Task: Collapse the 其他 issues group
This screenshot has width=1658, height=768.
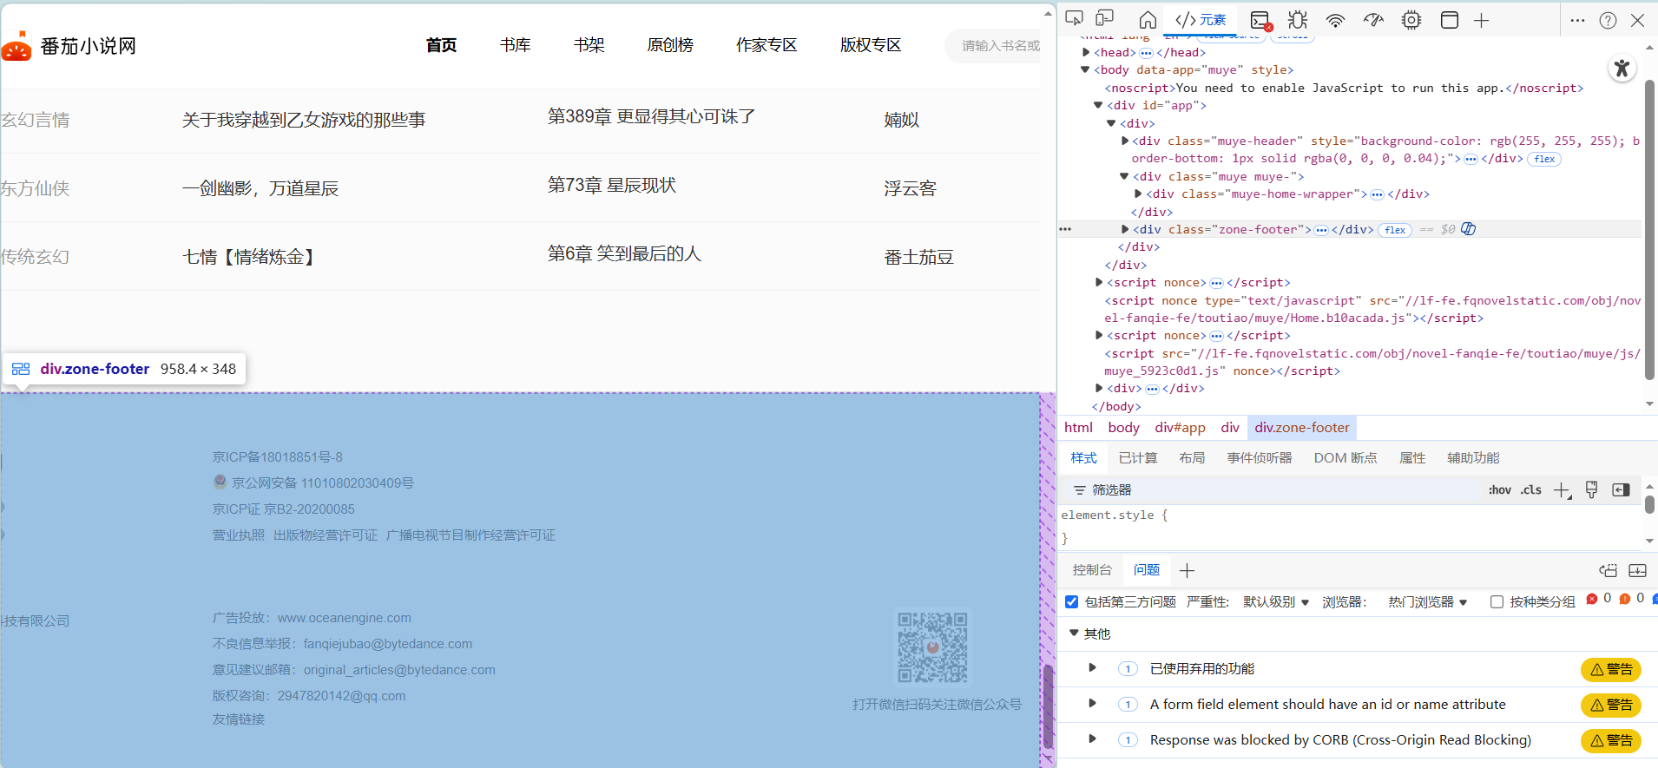Action: (1075, 633)
